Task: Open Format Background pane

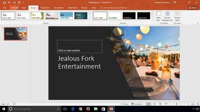Action: [167, 16]
